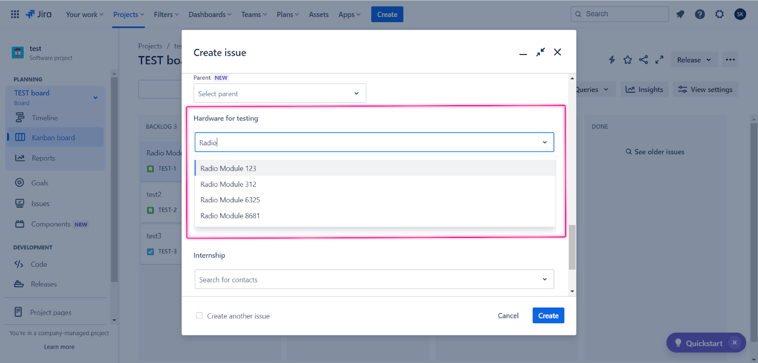Open the notifications bell icon
The width and height of the screenshot is (758, 363).
pyautogui.click(x=680, y=14)
